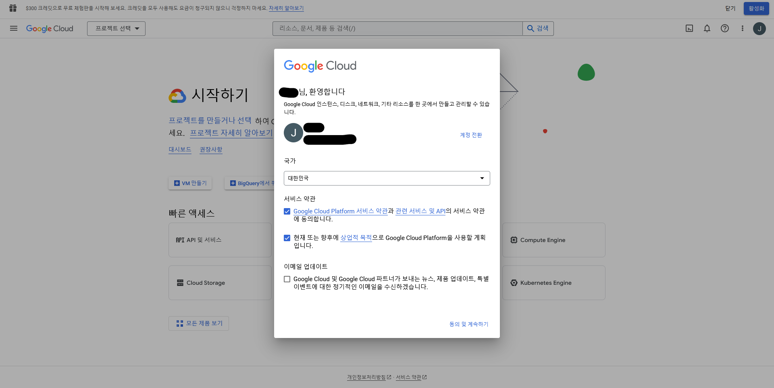Screen dimensions: 774x388
Task: Click 동의 및 계속하기 button
Action: click(x=469, y=324)
